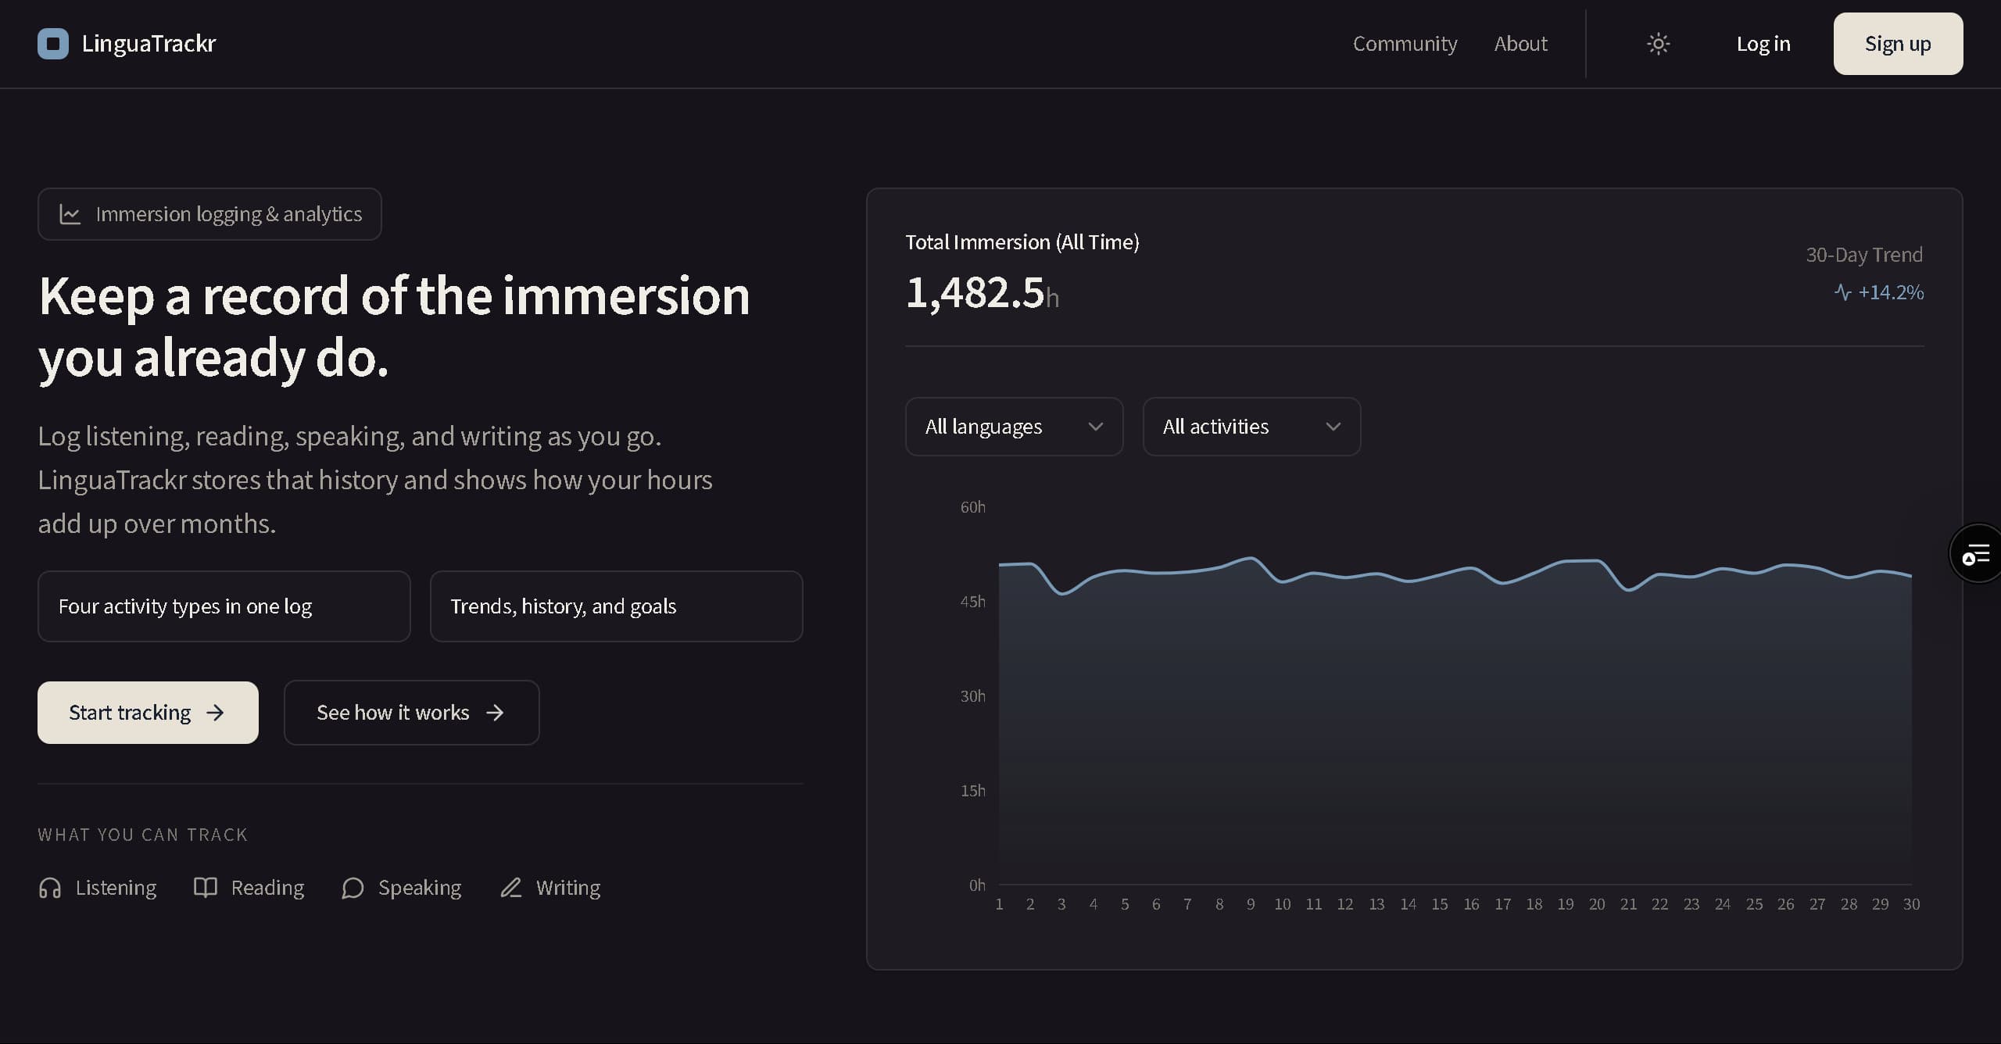Click day 1 on the chart axis
This screenshot has height=1044, width=2001.
[x=999, y=904]
